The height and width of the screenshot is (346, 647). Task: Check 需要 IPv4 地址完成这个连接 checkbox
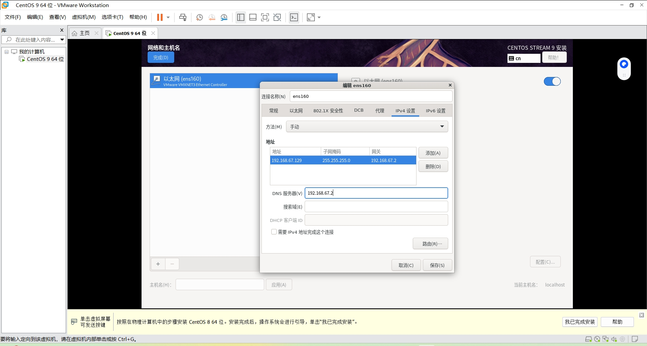(274, 232)
